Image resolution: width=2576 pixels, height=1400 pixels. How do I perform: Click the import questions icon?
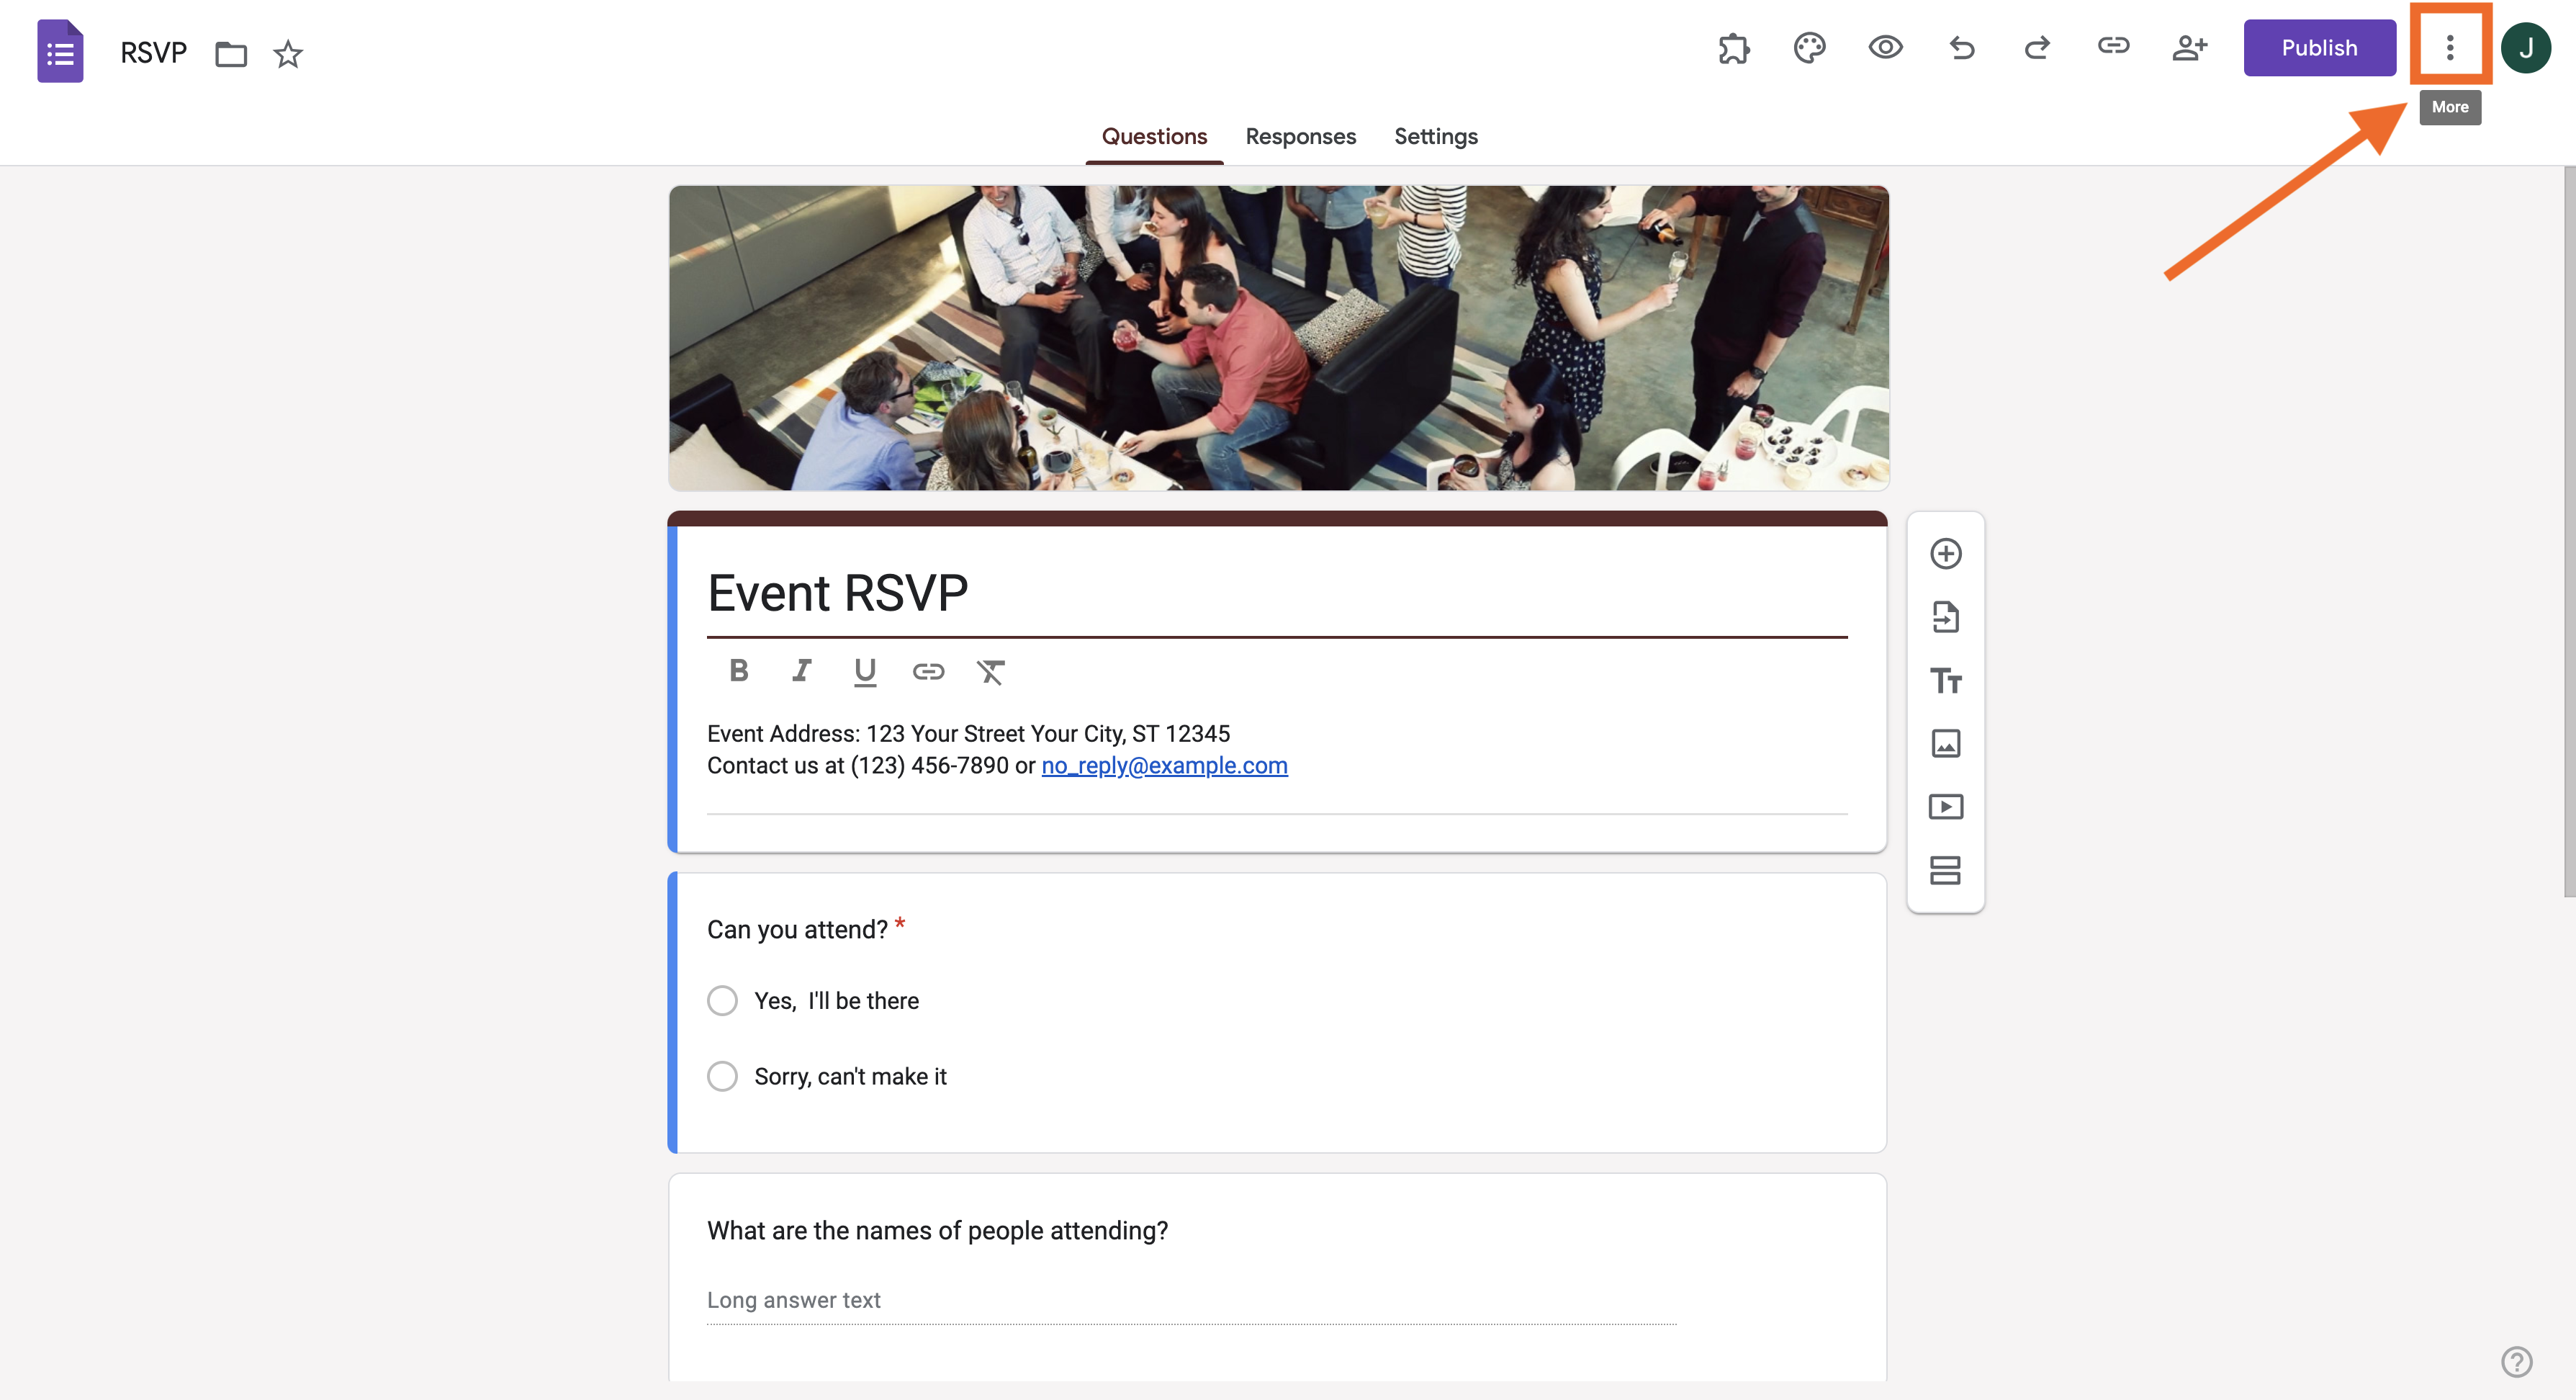point(1945,617)
